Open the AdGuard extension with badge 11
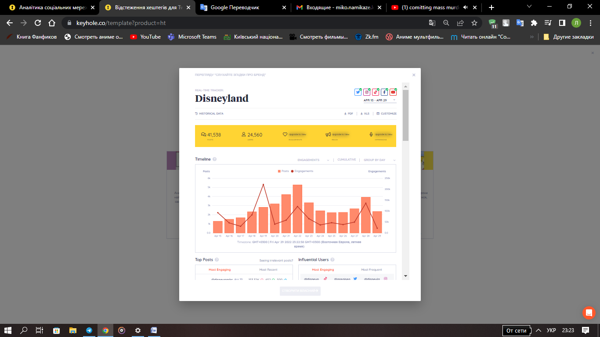The image size is (600, 337). 493,23
